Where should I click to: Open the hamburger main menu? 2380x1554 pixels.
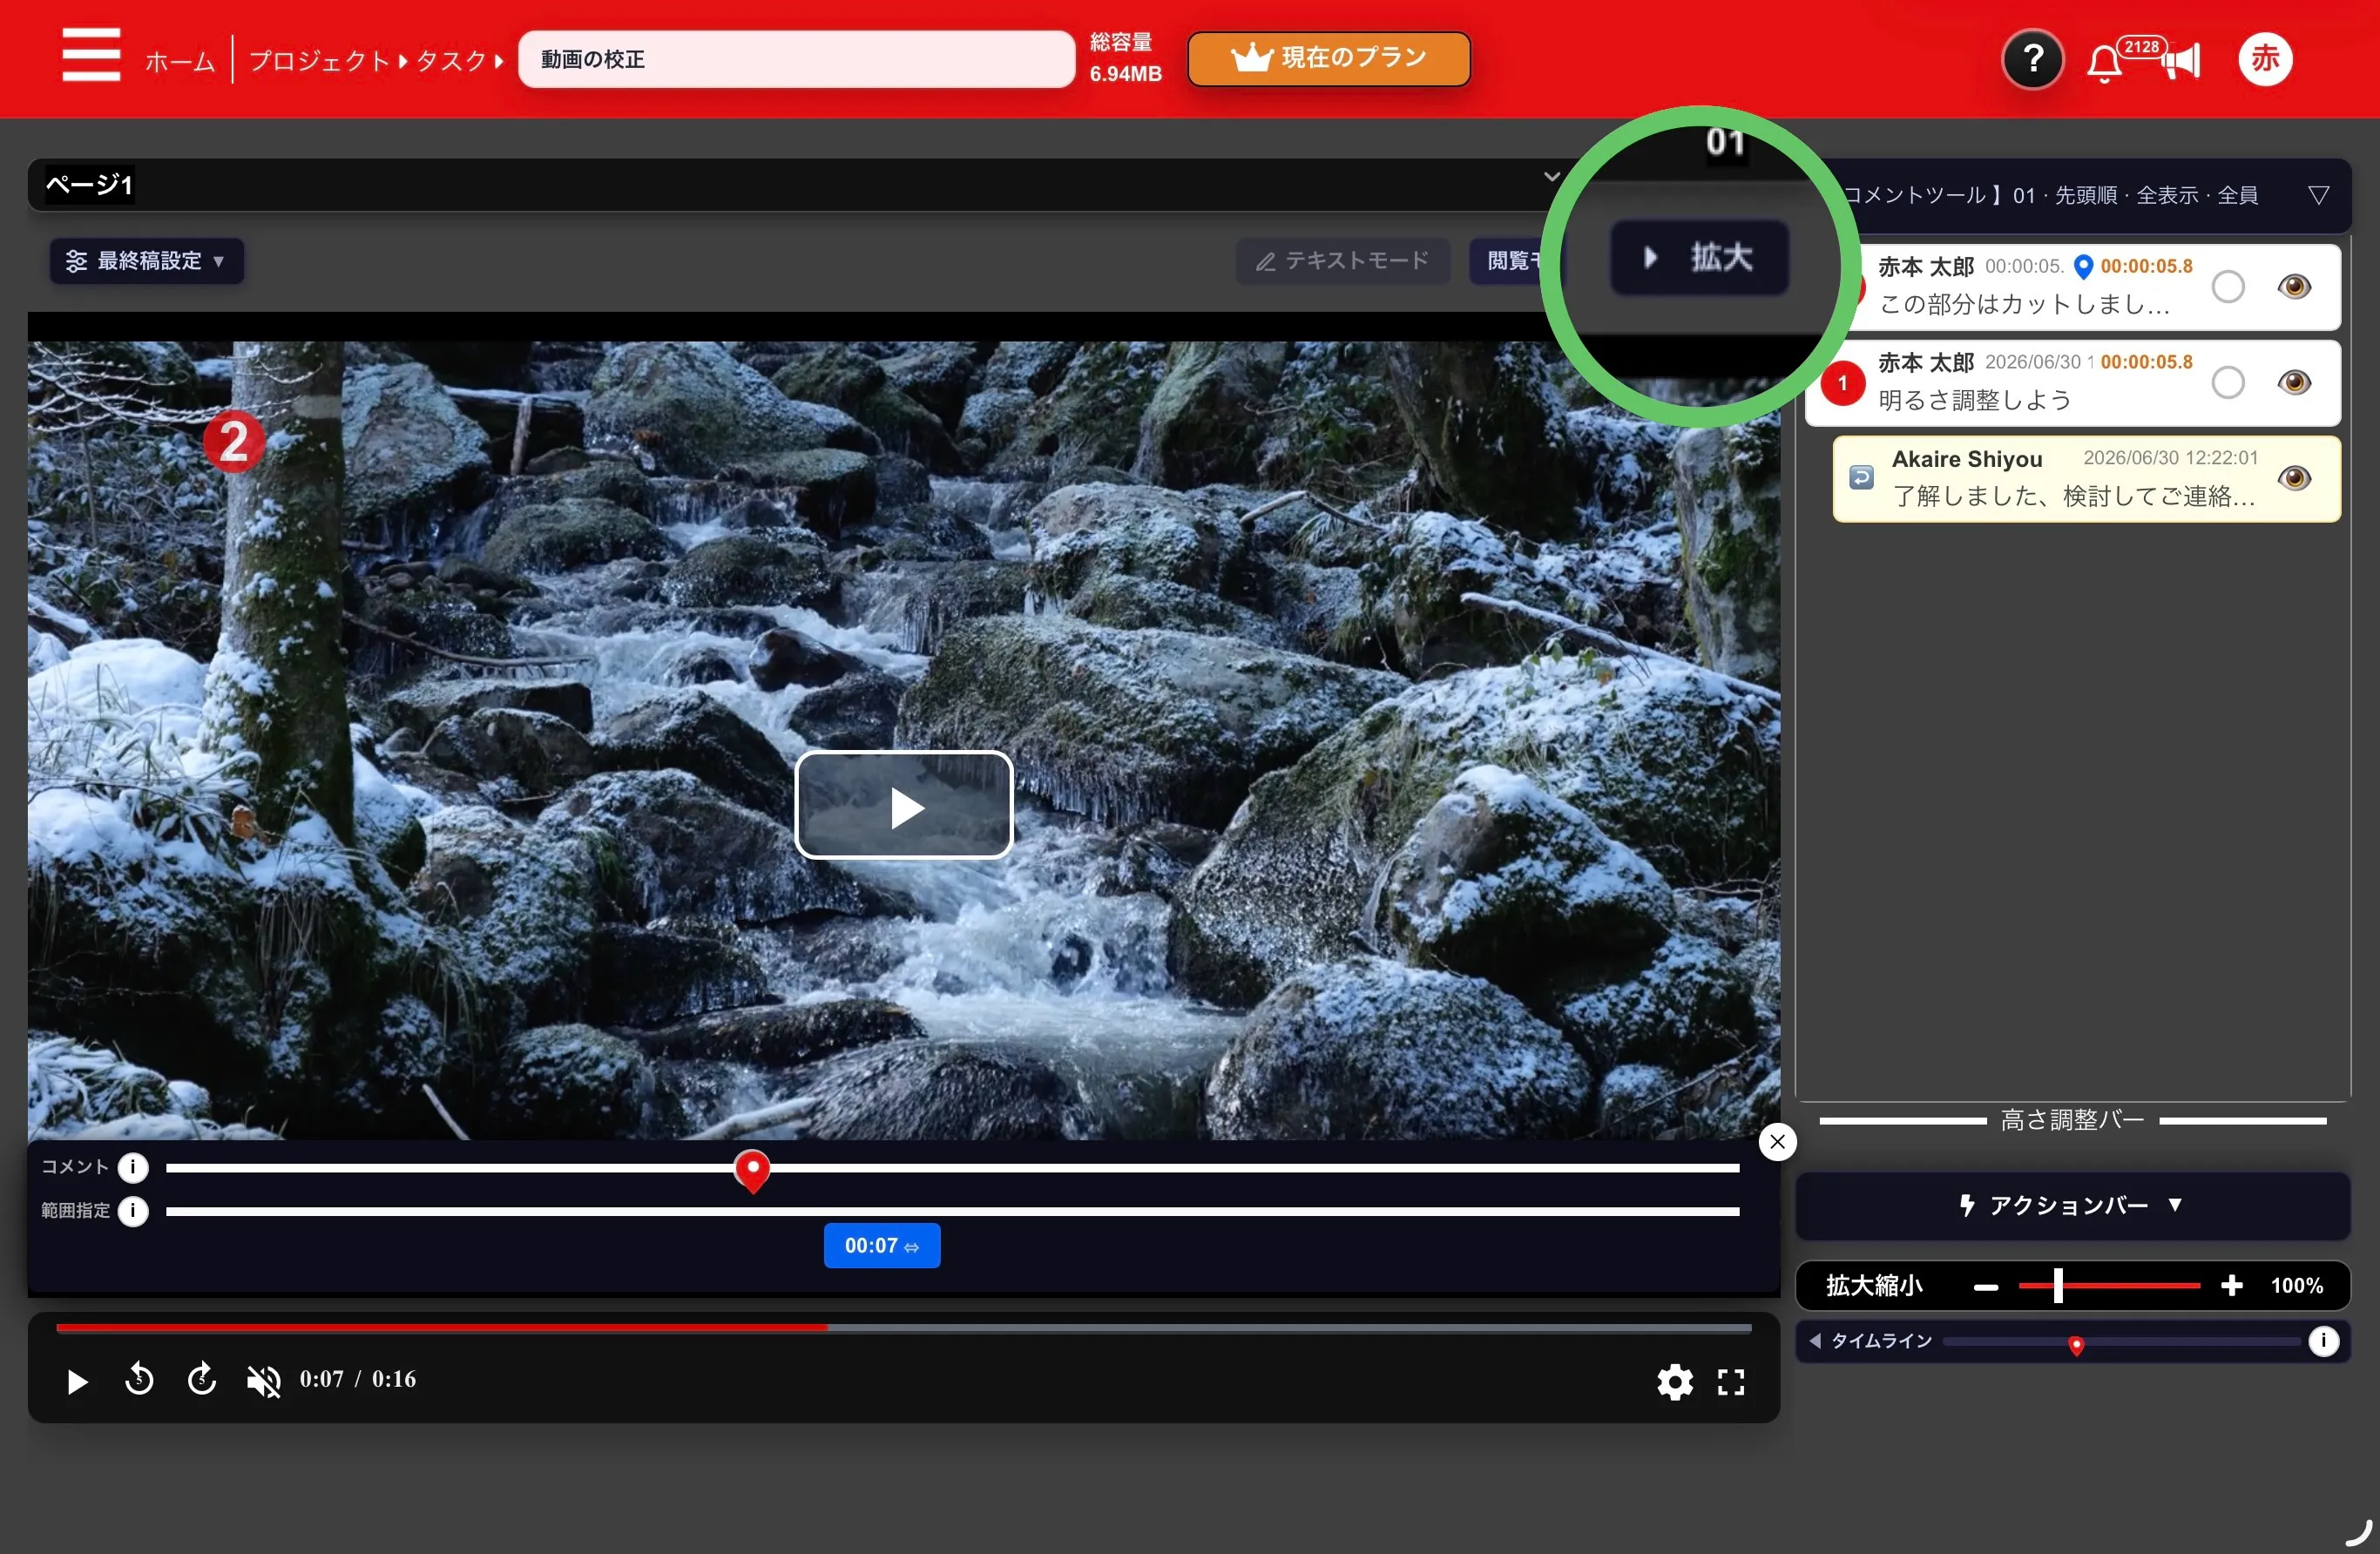91,55
